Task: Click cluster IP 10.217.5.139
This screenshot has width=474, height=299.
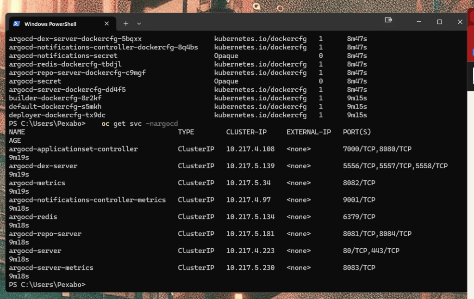Action: 250,166
